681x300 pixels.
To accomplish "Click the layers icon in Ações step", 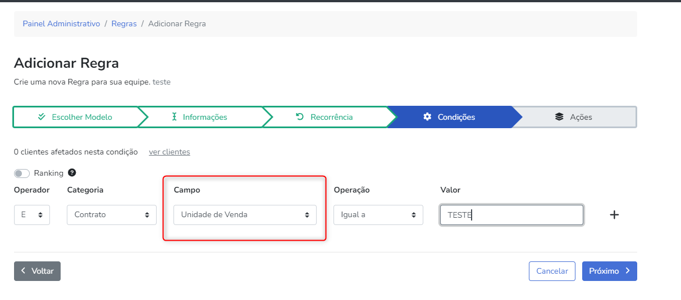I will (559, 117).
